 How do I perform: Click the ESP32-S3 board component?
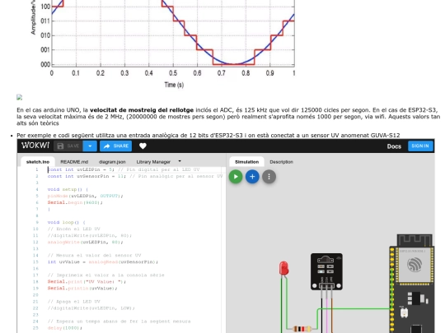pos(411,283)
